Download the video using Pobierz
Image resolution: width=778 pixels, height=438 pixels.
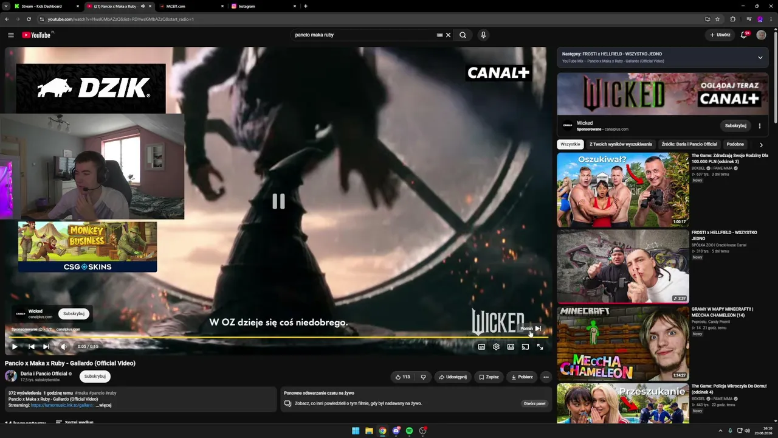pos(522,377)
